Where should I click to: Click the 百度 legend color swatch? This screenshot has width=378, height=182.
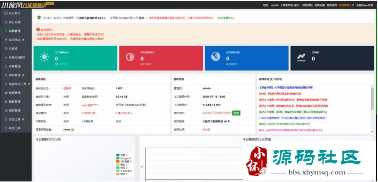(118, 155)
